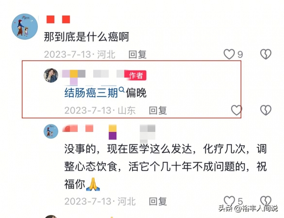
Task: Open the top commenter's blue cartoon avatar
Action: tap(25, 26)
